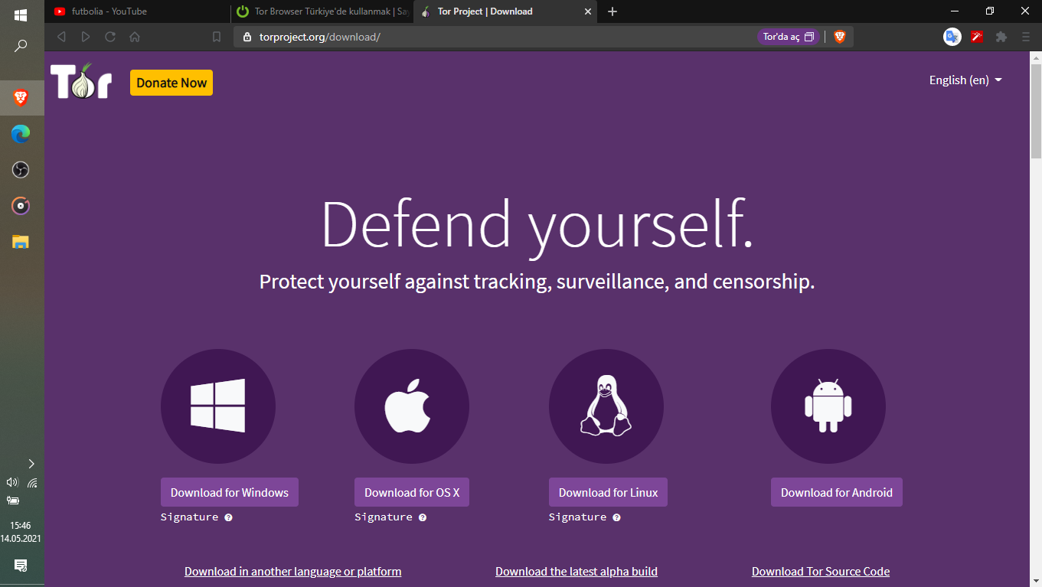Click the help icon beside Windows Signature

point(228,517)
